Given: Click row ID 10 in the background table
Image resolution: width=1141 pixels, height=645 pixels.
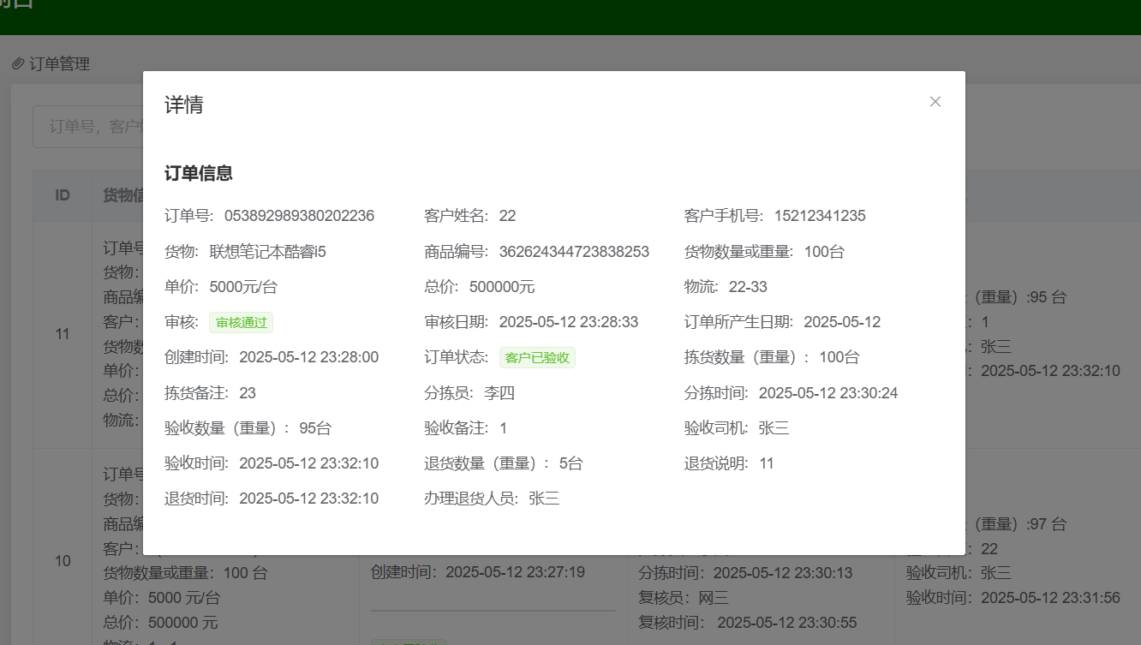Looking at the screenshot, I should pyautogui.click(x=63, y=562).
